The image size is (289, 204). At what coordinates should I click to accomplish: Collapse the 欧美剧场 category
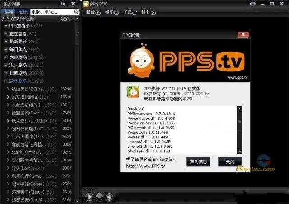tap(6, 81)
